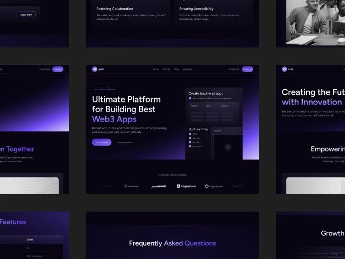This screenshot has height=259, width=345.
Task: Click the Frequently Asked Questions heading
Action: (x=172, y=243)
